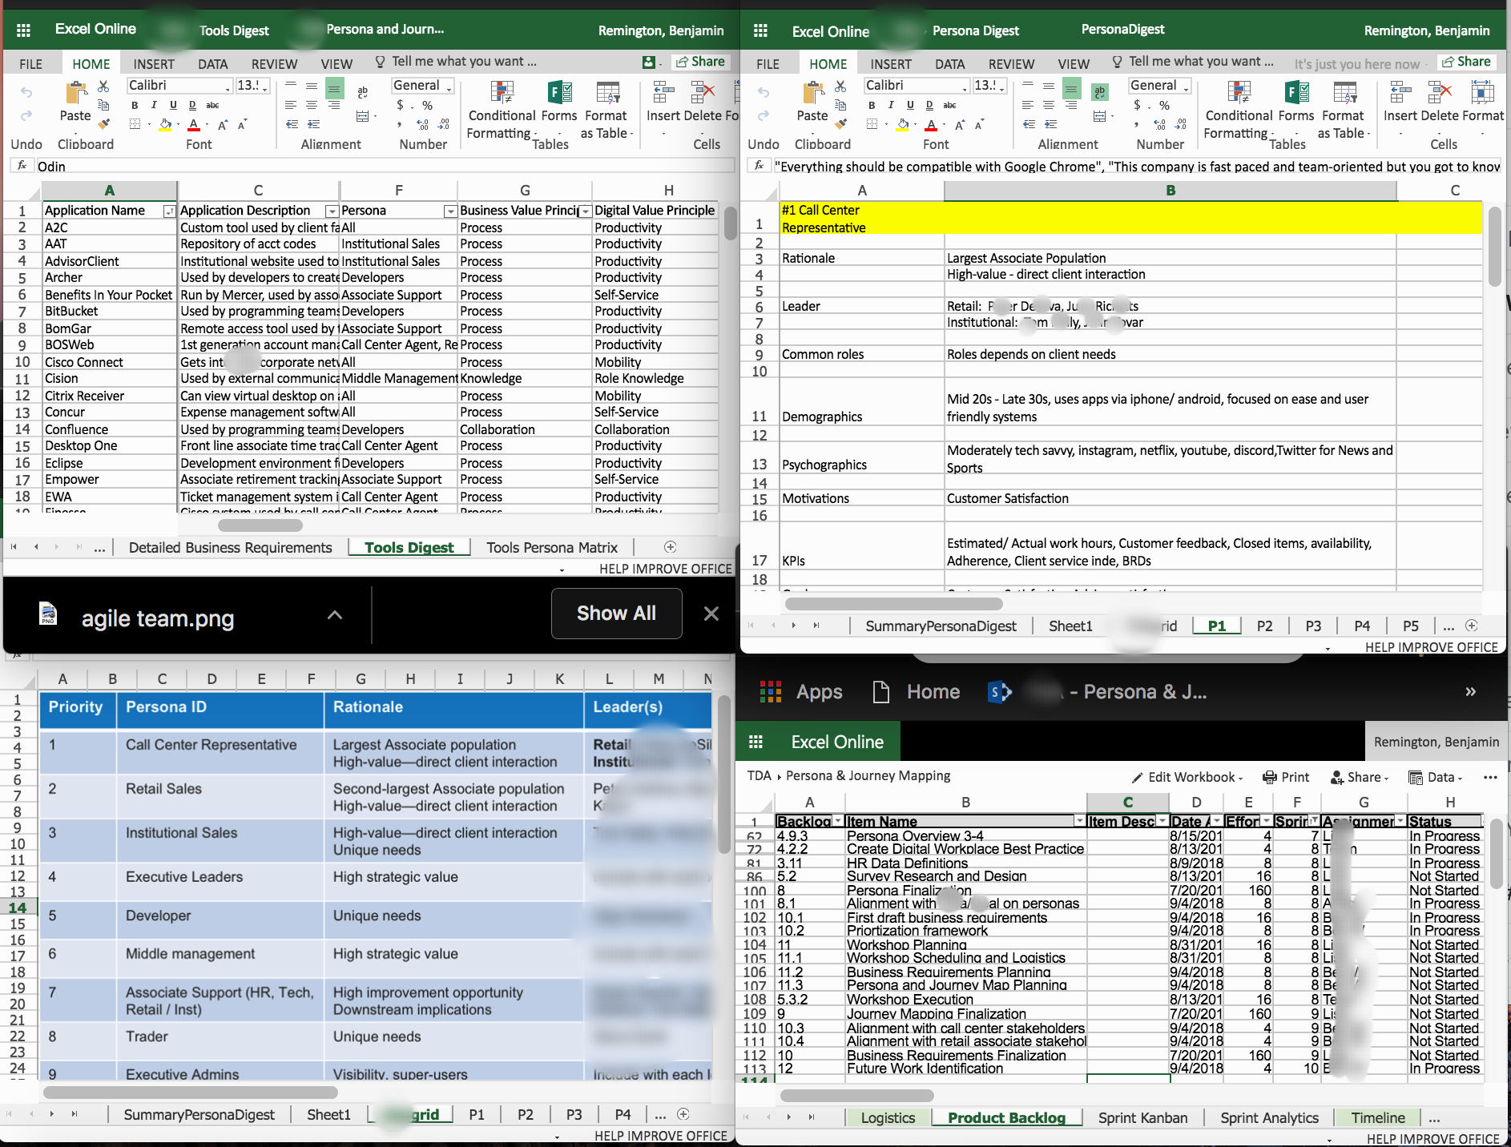Click Print button in Persona & Journey Mapping
This screenshot has width=1511, height=1147.
(x=1286, y=777)
